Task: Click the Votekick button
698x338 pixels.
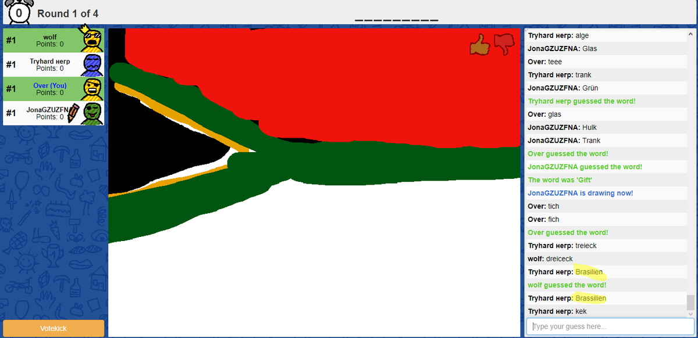Action: coord(54,328)
